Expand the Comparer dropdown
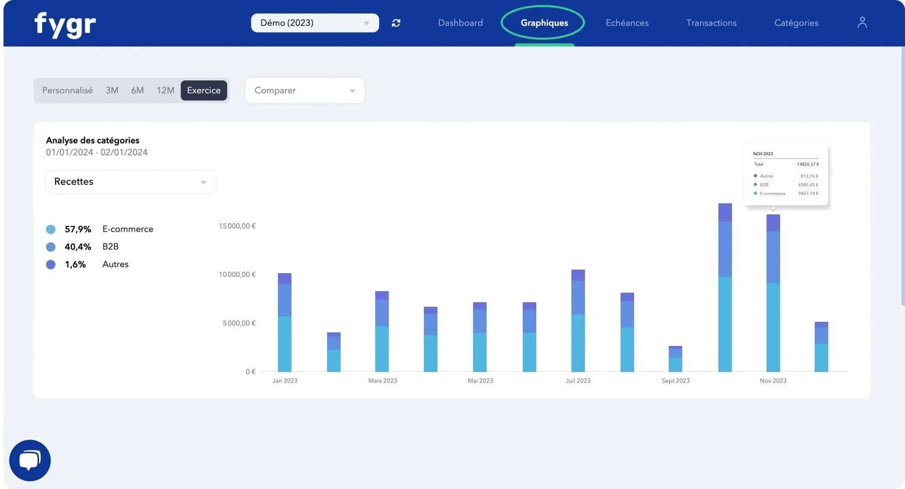Screen dimensions: 905x489 pos(305,90)
